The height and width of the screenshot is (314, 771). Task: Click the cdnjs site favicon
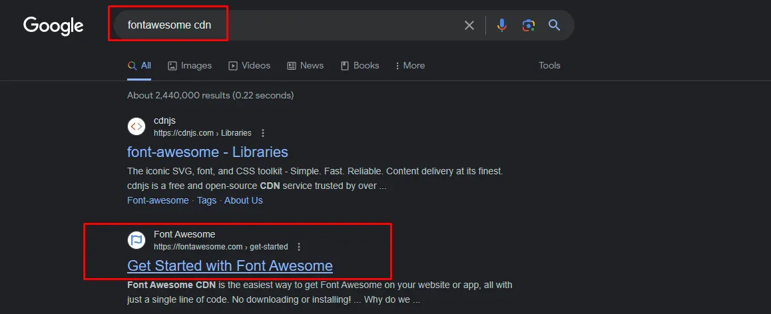(136, 126)
